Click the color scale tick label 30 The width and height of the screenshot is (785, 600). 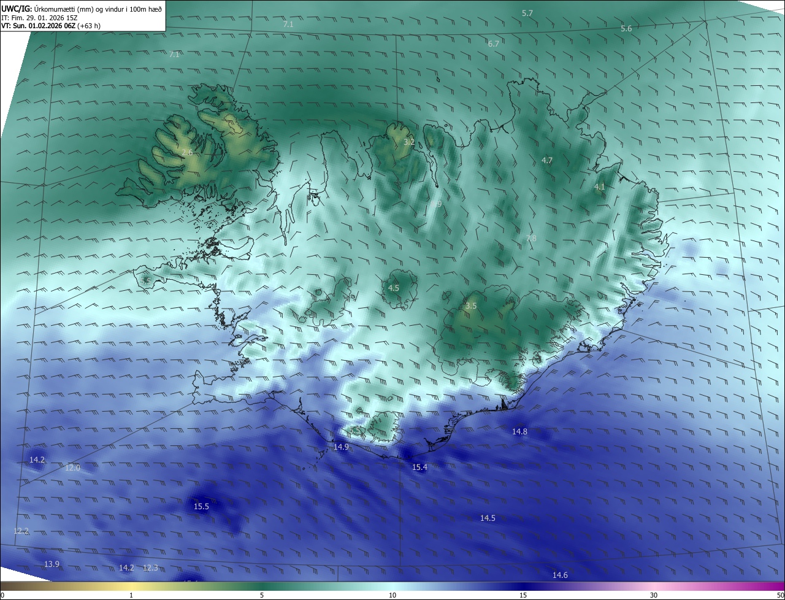(x=654, y=596)
